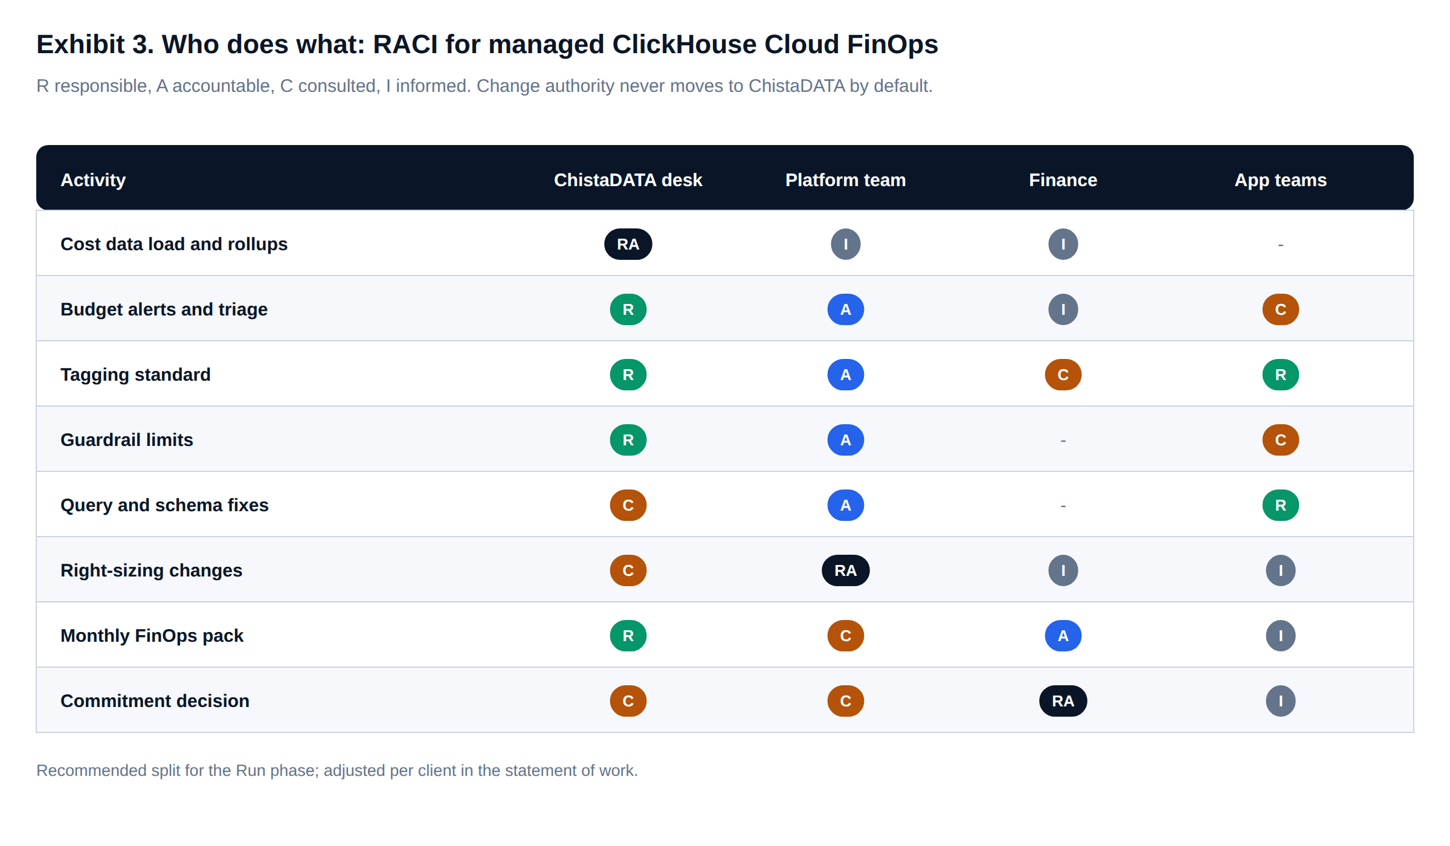The height and width of the screenshot is (846, 1450).
Task: Click green R badge in Budget alerts row
Action: pyautogui.click(x=628, y=309)
